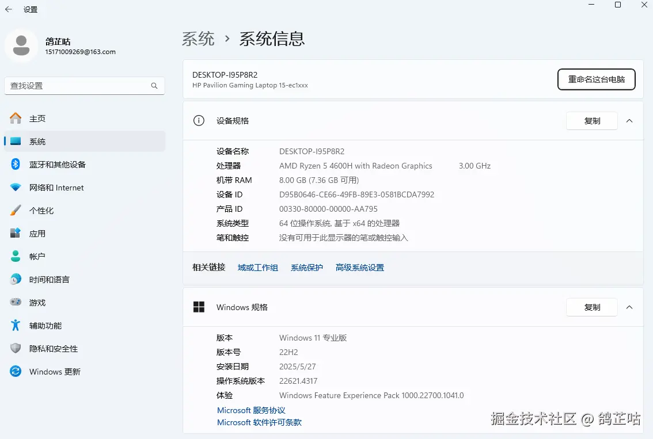Click the device ID value D95B0646-CE66
653x439 pixels.
tap(356, 194)
